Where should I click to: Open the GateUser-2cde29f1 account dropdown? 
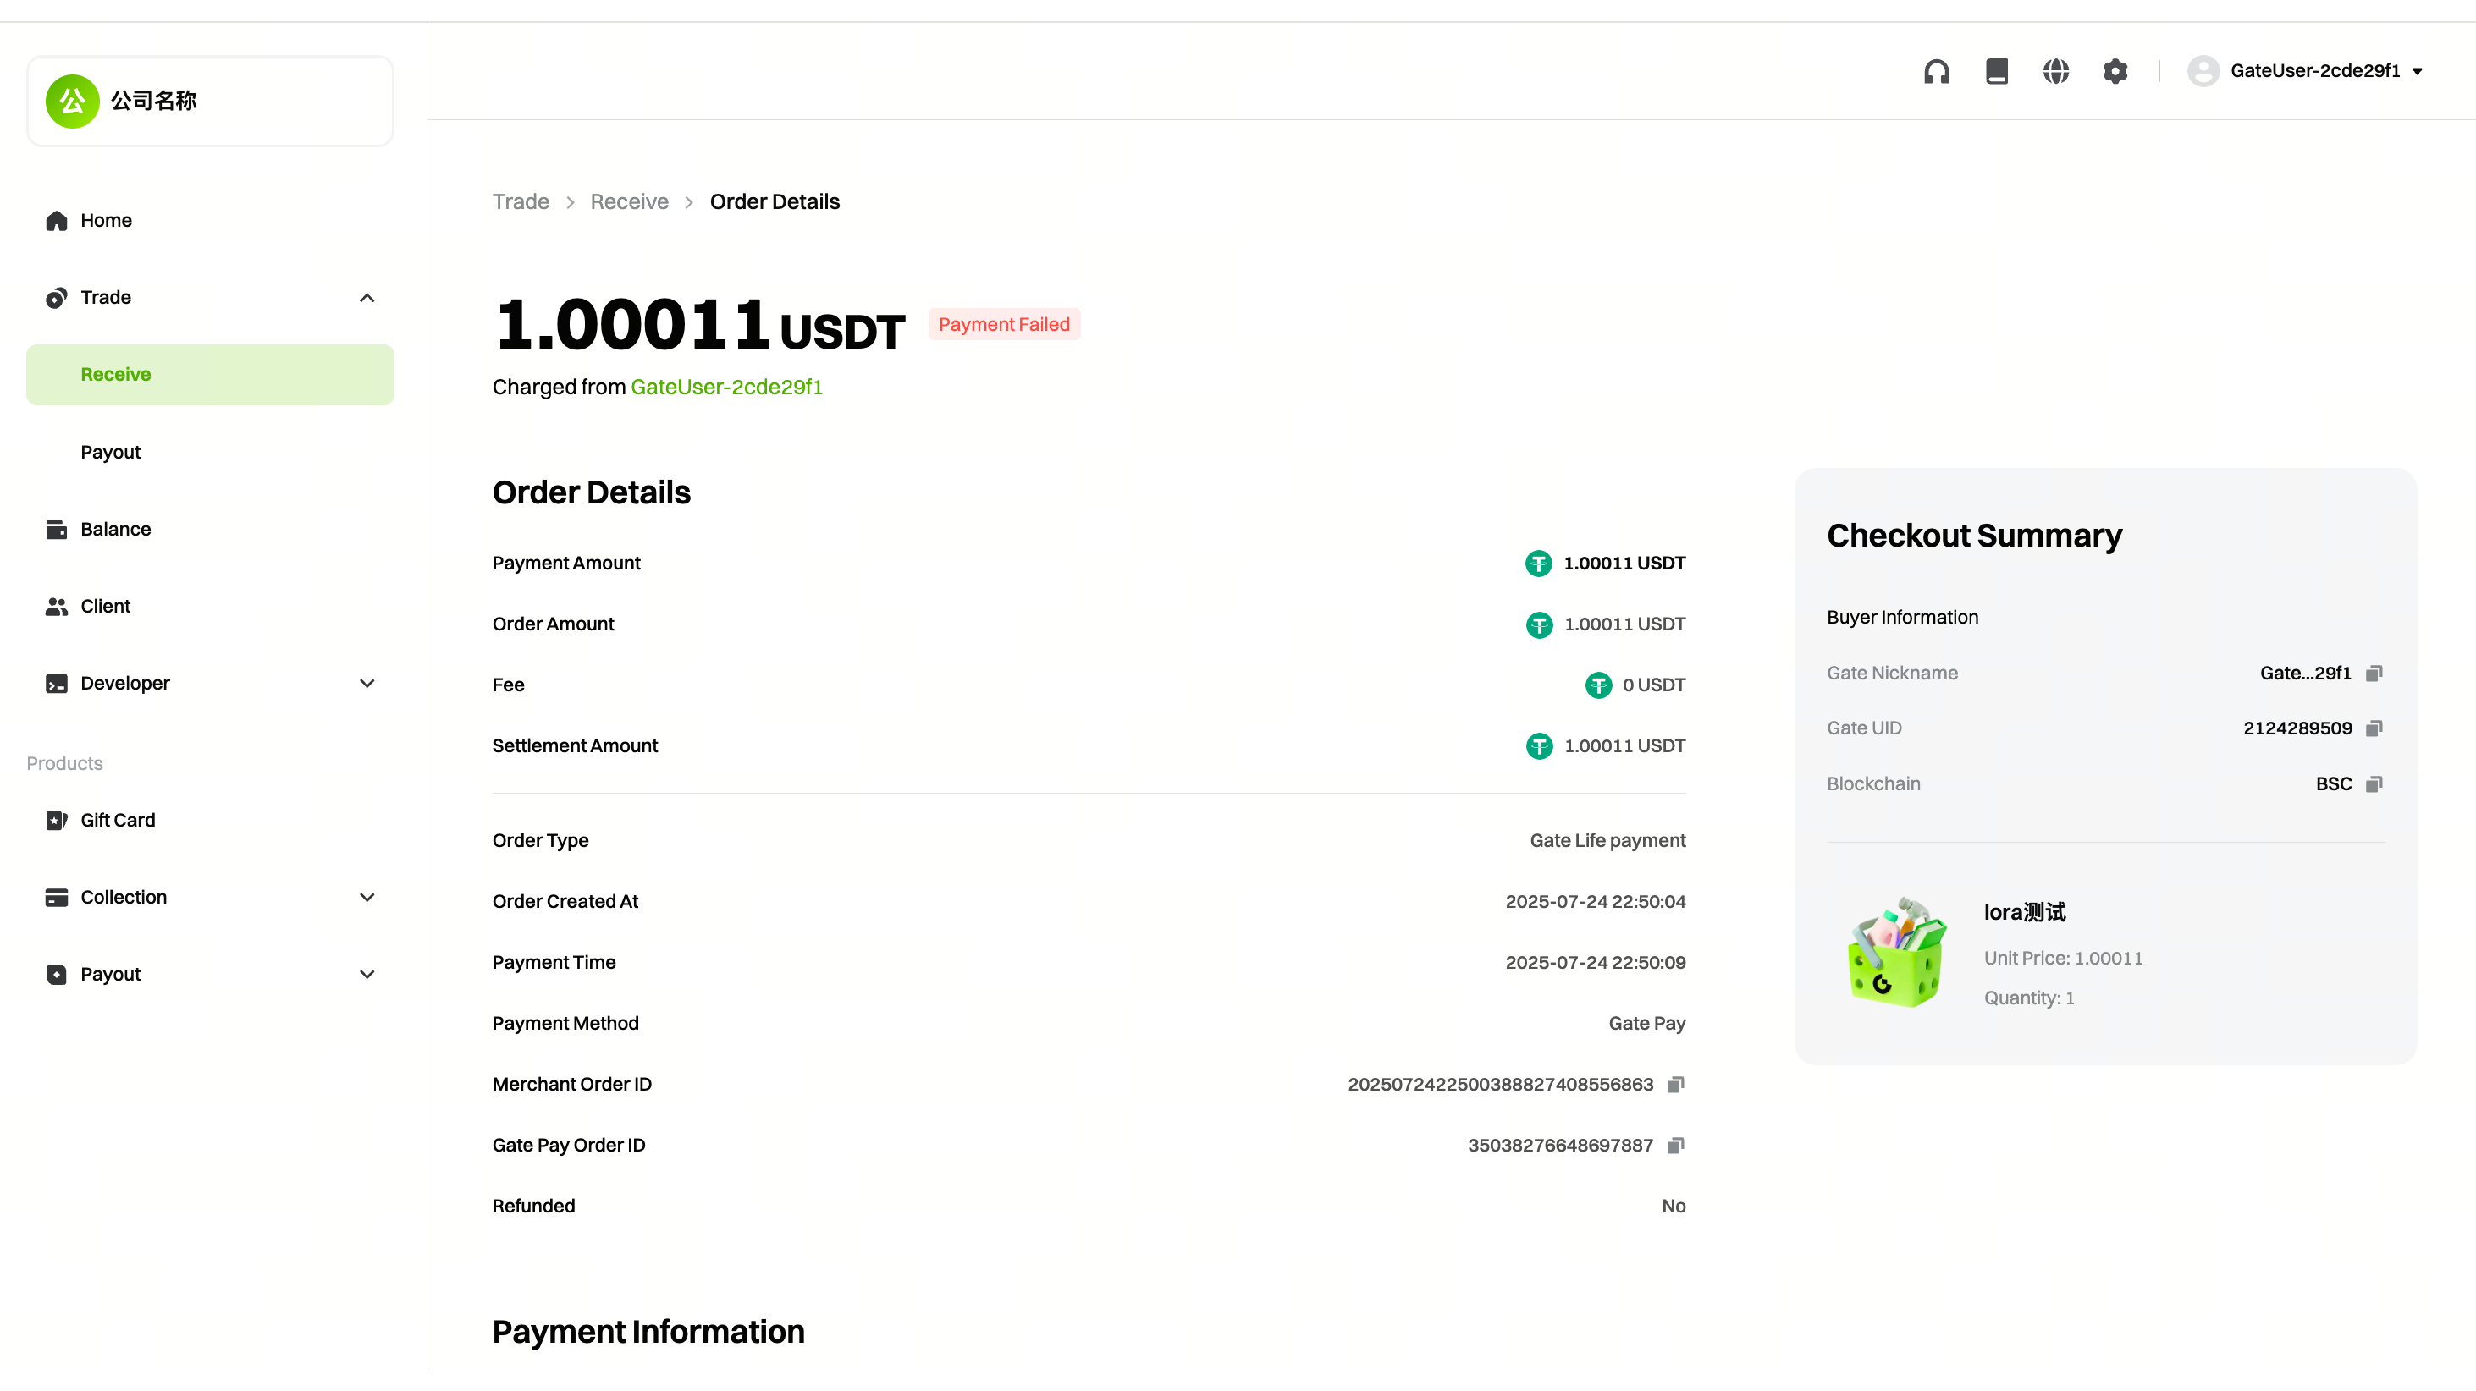click(2314, 71)
